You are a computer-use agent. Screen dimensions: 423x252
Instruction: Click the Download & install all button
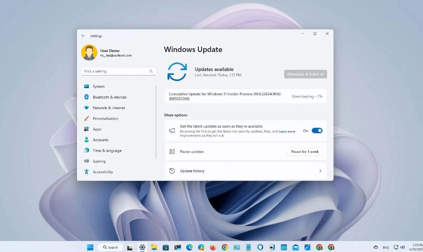[305, 74]
